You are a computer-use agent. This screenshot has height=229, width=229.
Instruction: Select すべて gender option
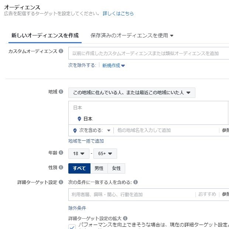tap(79, 168)
